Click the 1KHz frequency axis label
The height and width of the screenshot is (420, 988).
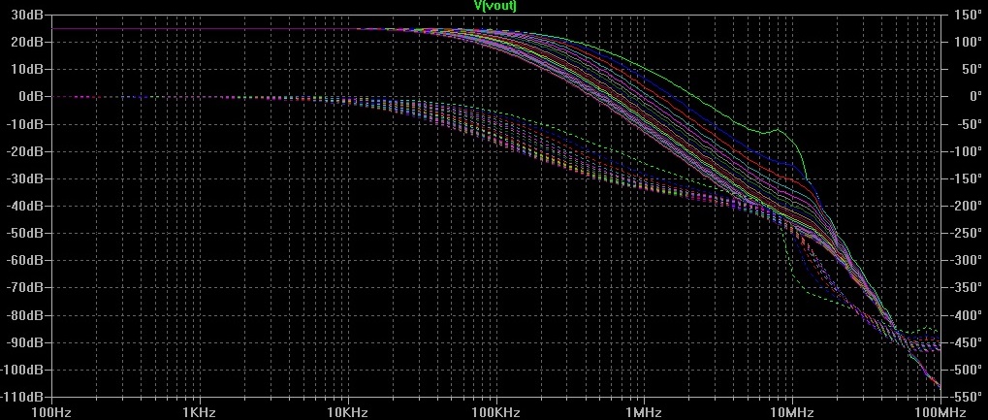tap(200, 413)
